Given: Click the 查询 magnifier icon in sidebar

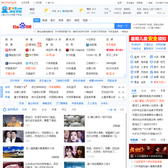Looking at the screenshot, I should (132, 57).
